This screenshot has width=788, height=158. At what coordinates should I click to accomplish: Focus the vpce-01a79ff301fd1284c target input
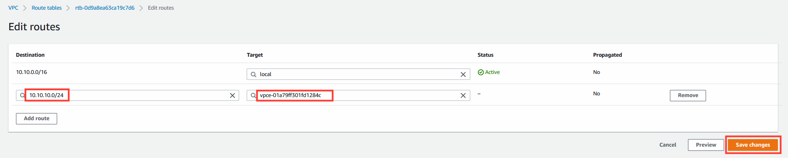point(358,95)
